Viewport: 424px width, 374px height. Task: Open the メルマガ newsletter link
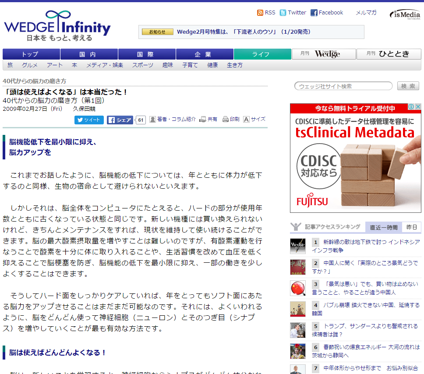click(366, 12)
